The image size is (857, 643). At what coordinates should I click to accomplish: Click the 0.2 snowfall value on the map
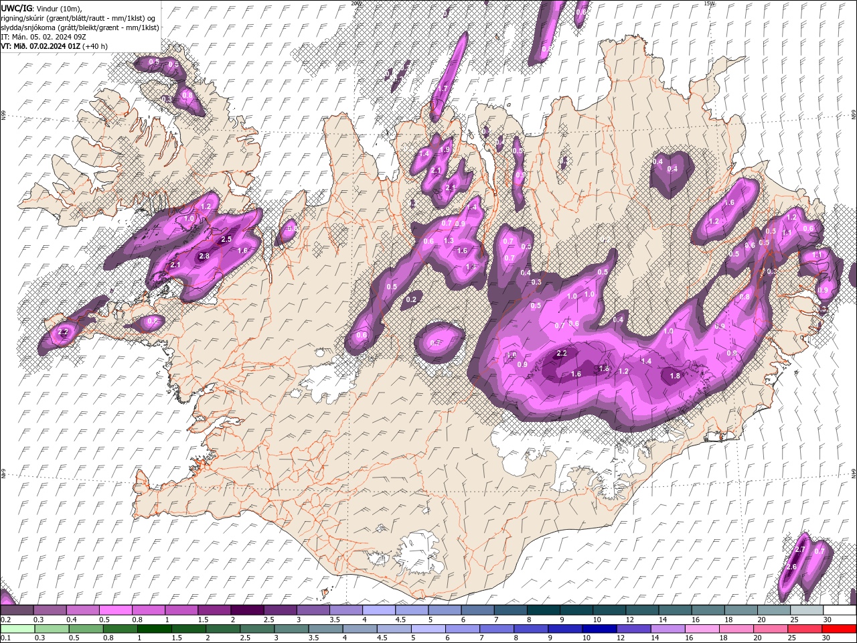(x=411, y=299)
